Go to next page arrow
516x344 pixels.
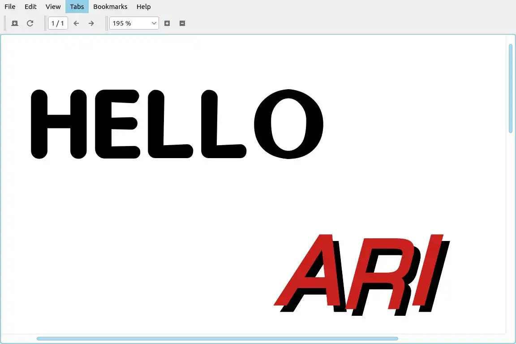tap(91, 23)
